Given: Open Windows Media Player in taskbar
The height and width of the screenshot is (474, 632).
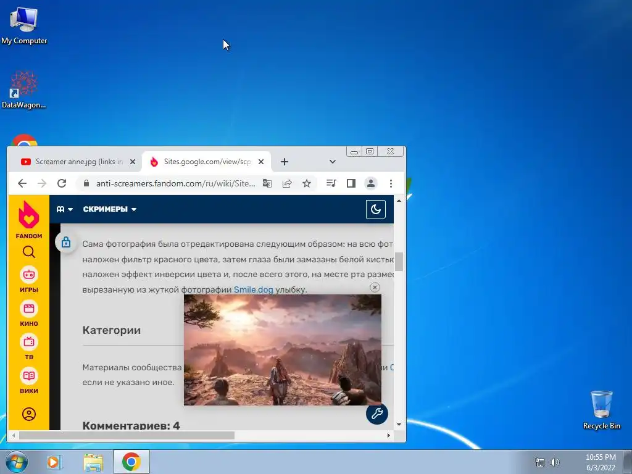Looking at the screenshot, I should click(x=54, y=462).
